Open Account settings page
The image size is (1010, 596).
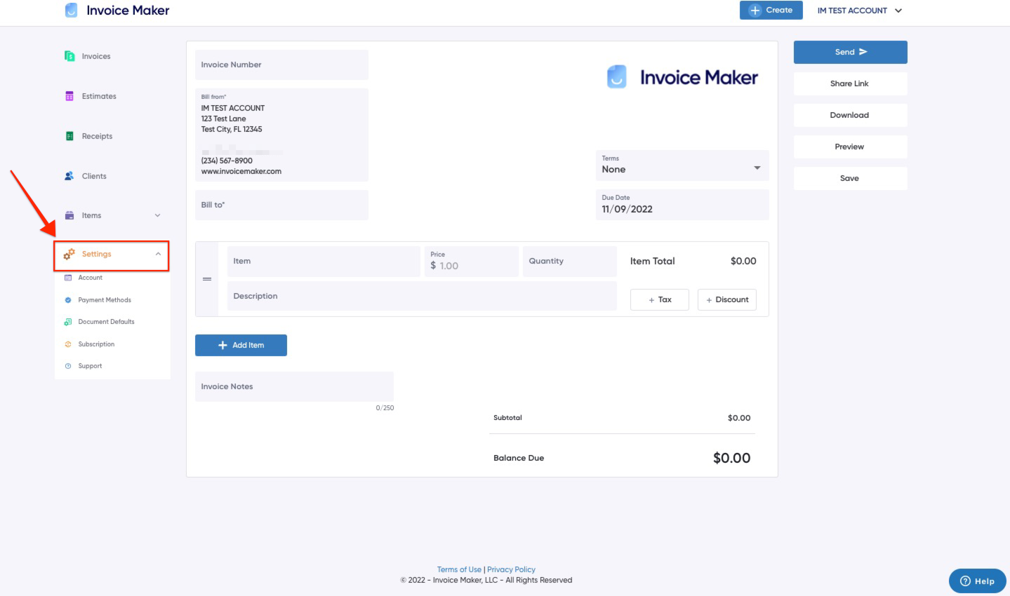(91, 278)
